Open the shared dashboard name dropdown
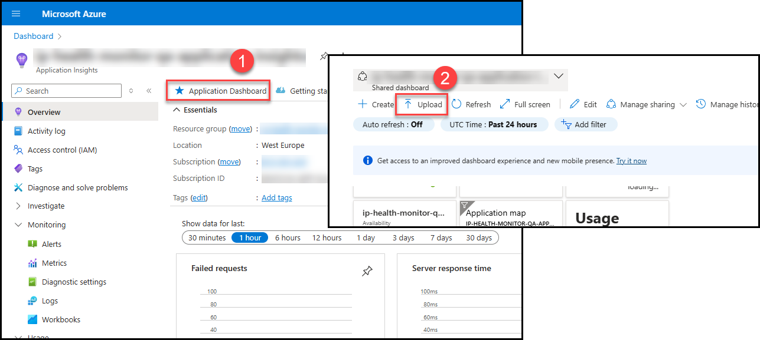Viewport: 760px width, 340px height. point(559,76)
